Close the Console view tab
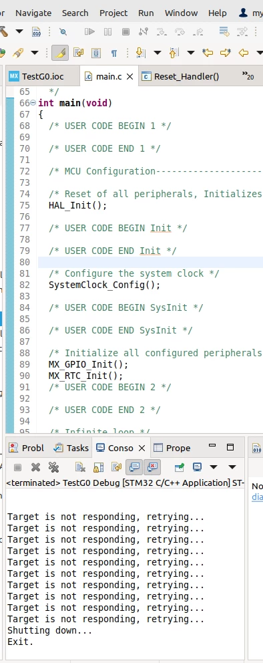 (142, 448)
